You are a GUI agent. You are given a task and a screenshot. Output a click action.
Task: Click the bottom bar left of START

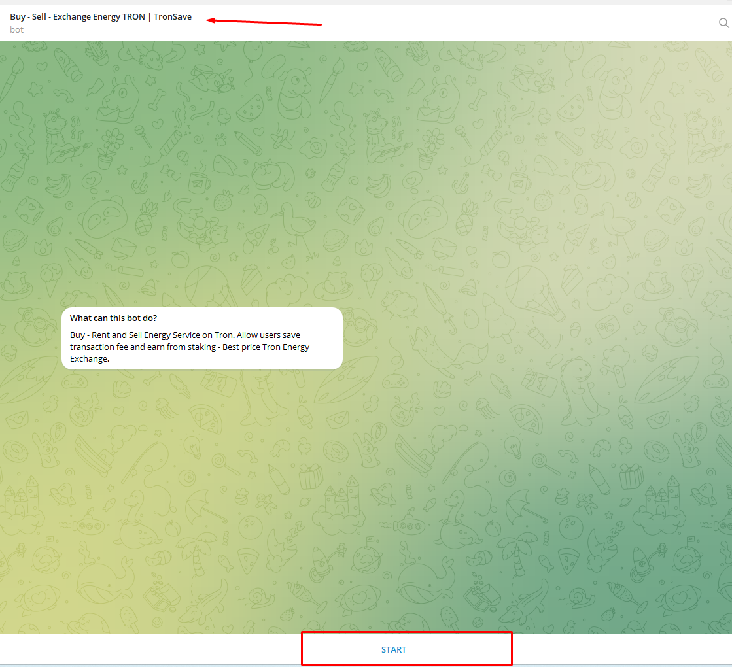(150, 649)
